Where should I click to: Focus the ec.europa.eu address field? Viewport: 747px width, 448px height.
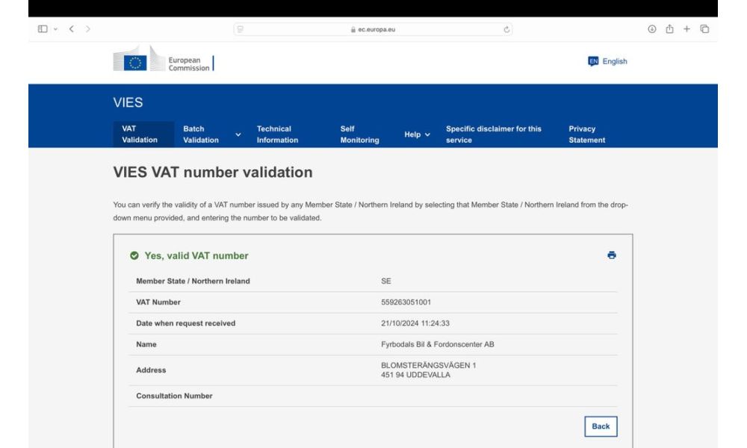click(x=373, y=29)
